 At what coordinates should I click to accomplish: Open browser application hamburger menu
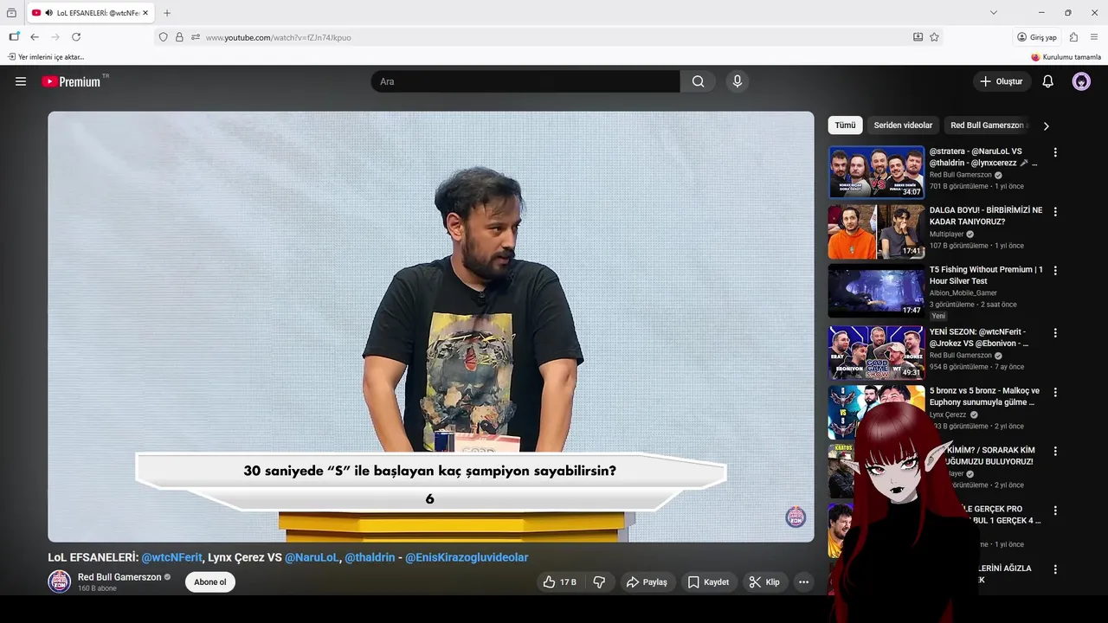click(1094, 37)
